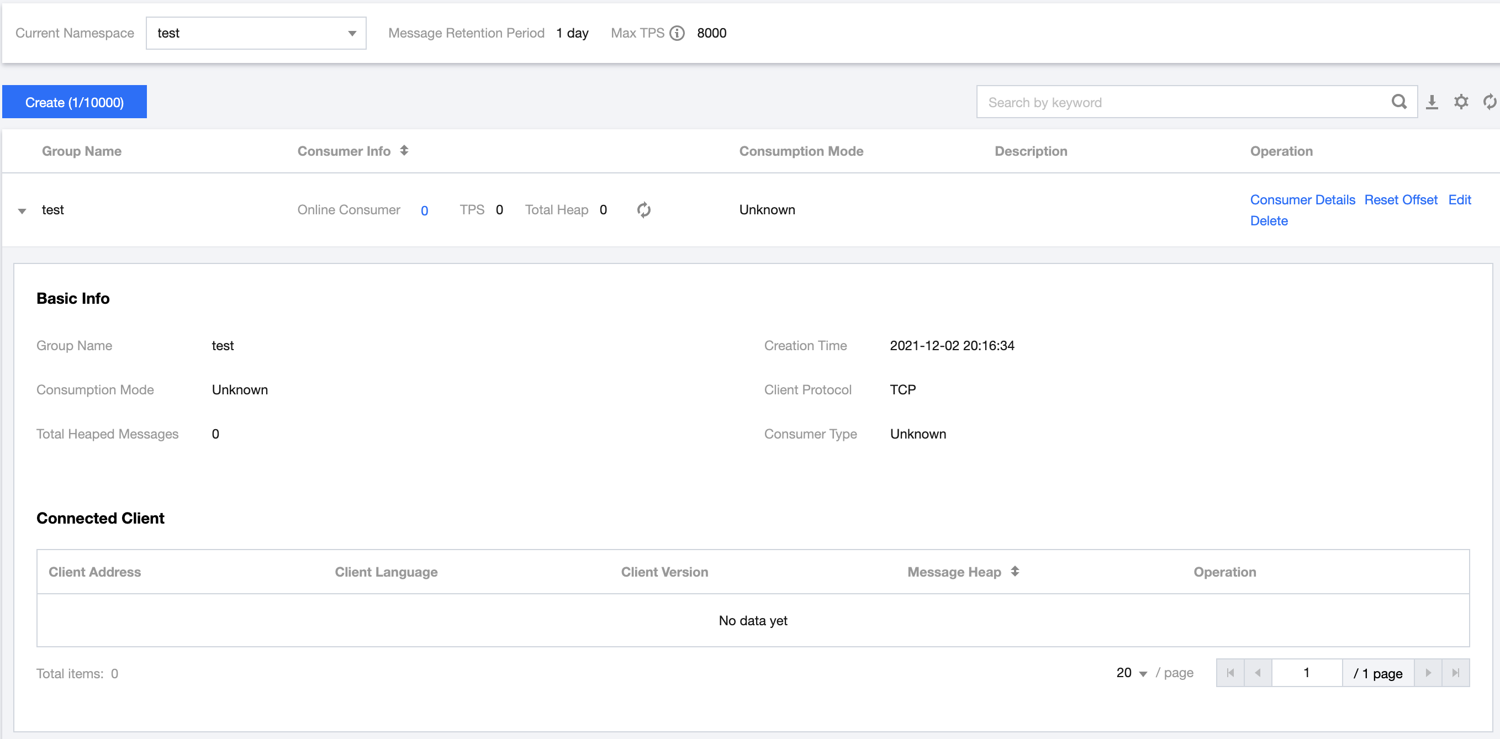Image resolution: width=1500 pixels, height=739 pixels.
Task: Refresh the test group's consumer info
Action: (643, 210)
